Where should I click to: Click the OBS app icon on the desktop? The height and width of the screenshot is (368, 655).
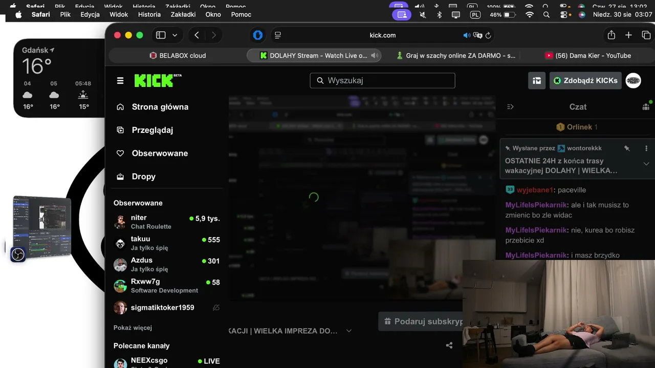pos(18,255)
